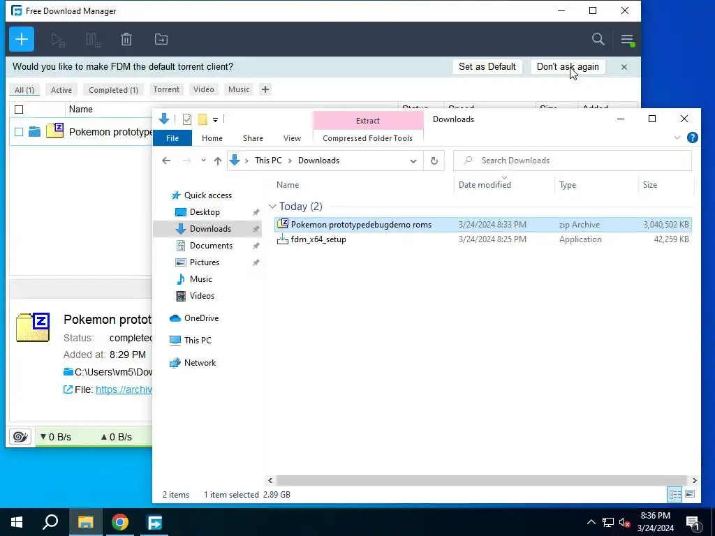The height and width of the screenshot is (536, 715).
Task: Switch to large thumbnails view icon
Action: click(690, 494)
